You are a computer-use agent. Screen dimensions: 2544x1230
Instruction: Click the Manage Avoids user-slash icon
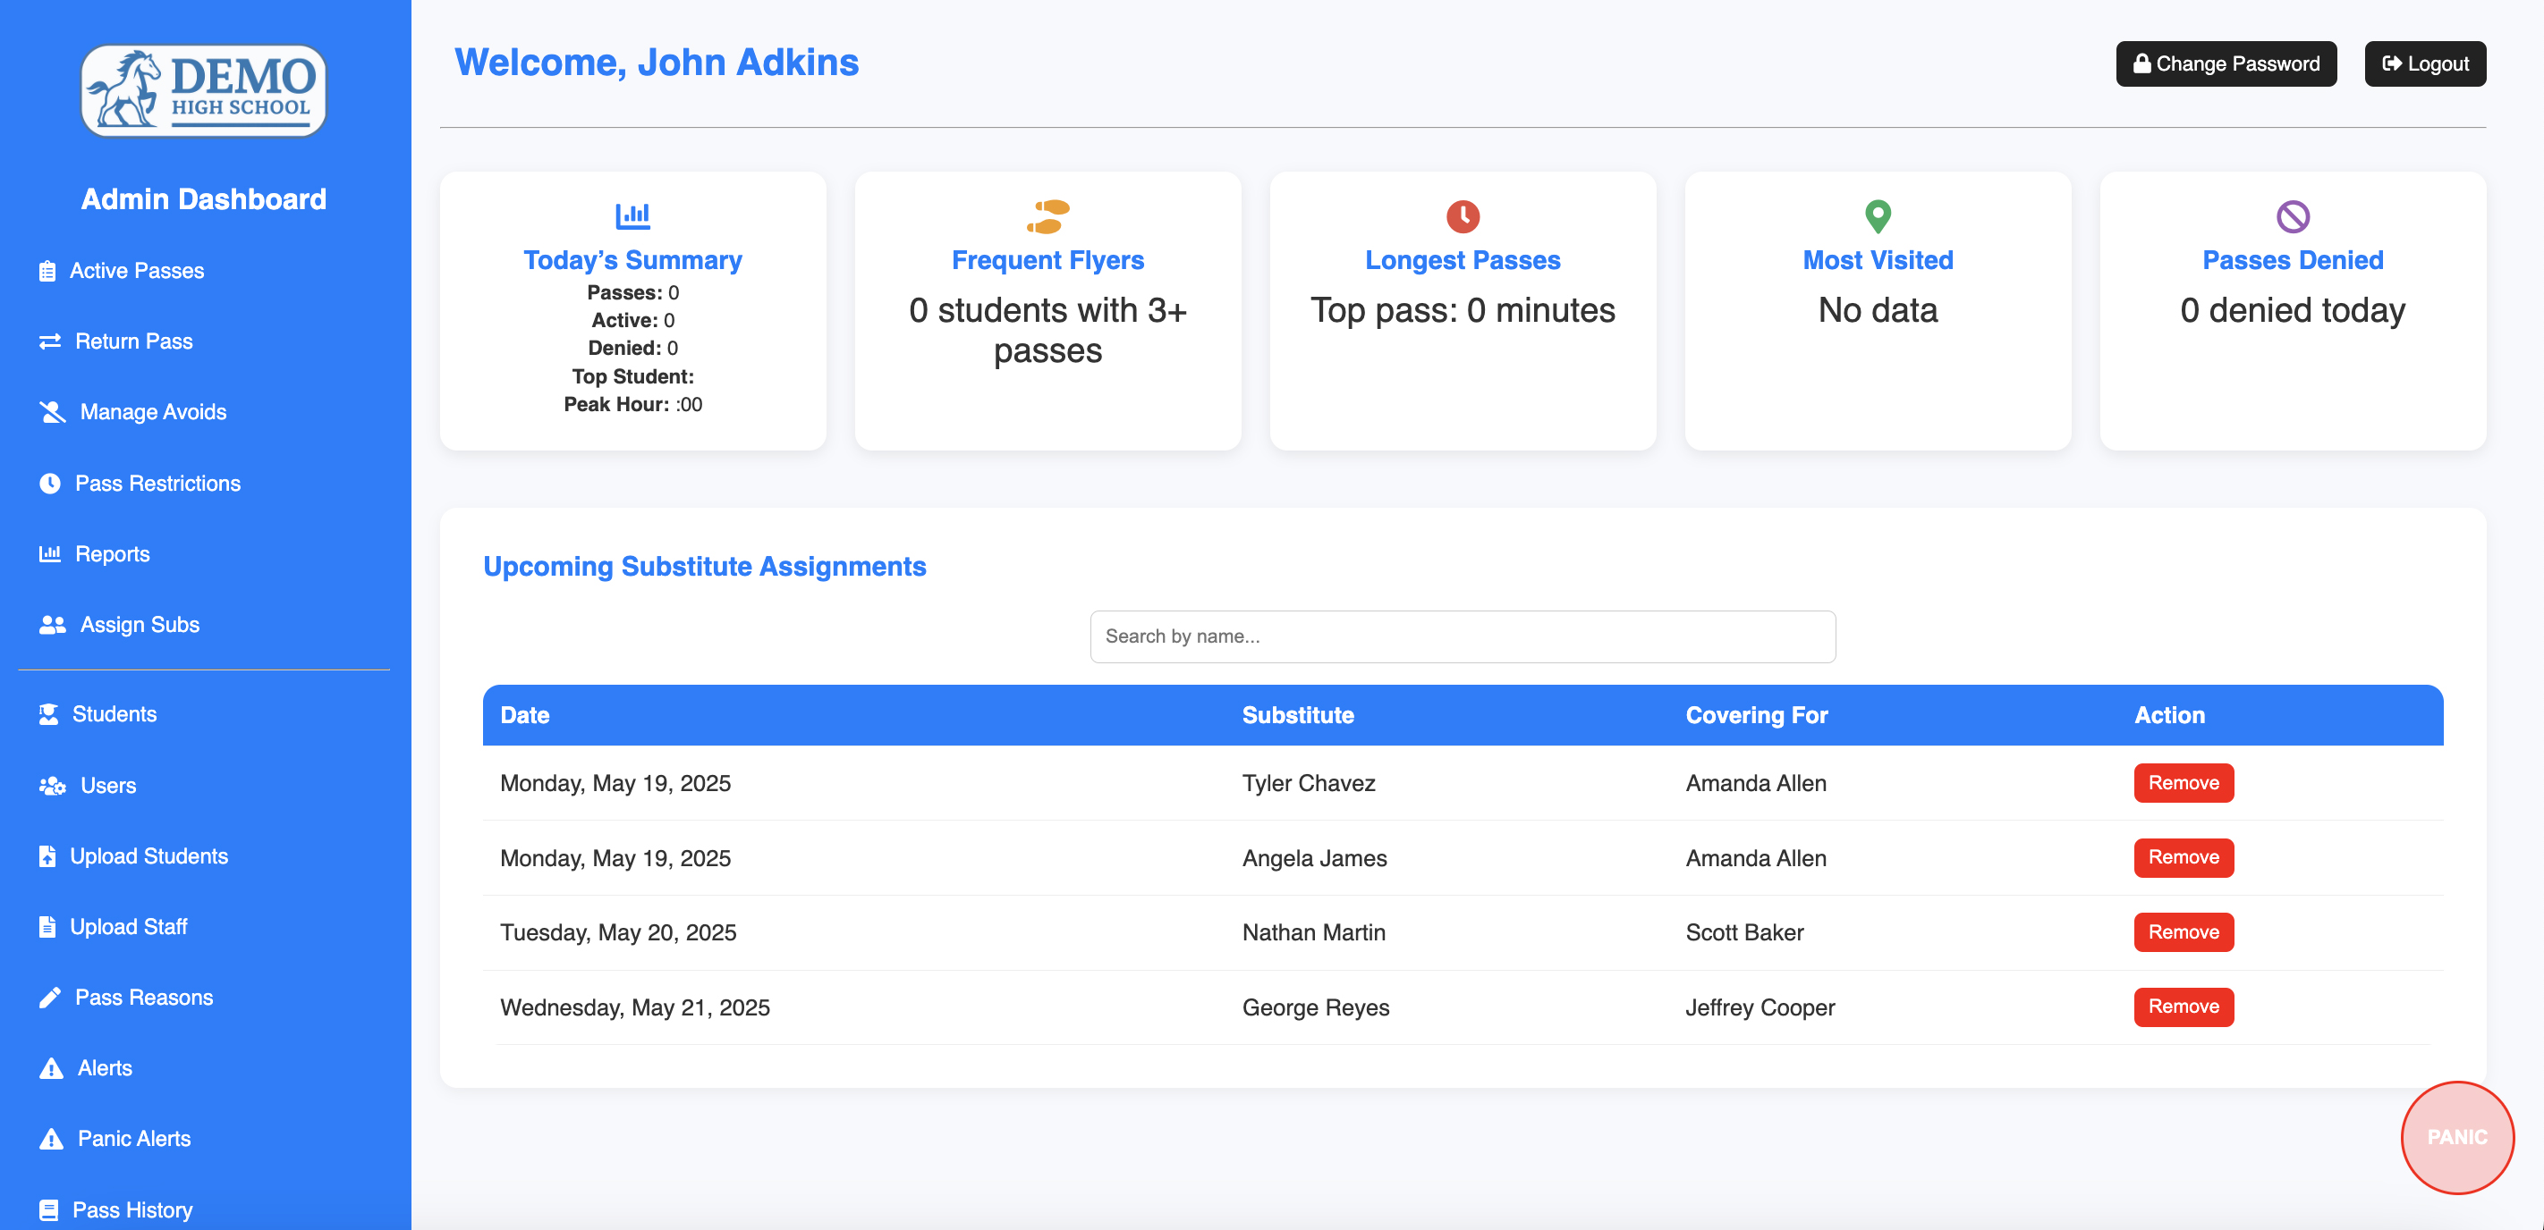[x=51, y=412]
